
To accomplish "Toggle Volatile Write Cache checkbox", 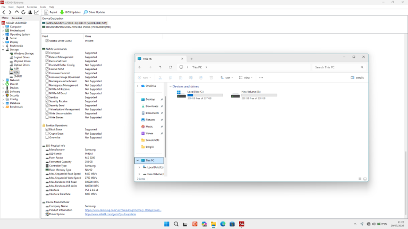I will (47, 41).
